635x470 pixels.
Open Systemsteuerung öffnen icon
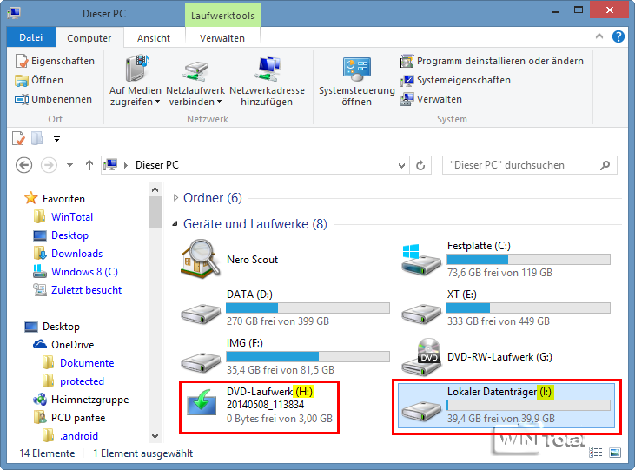[356, 69]
